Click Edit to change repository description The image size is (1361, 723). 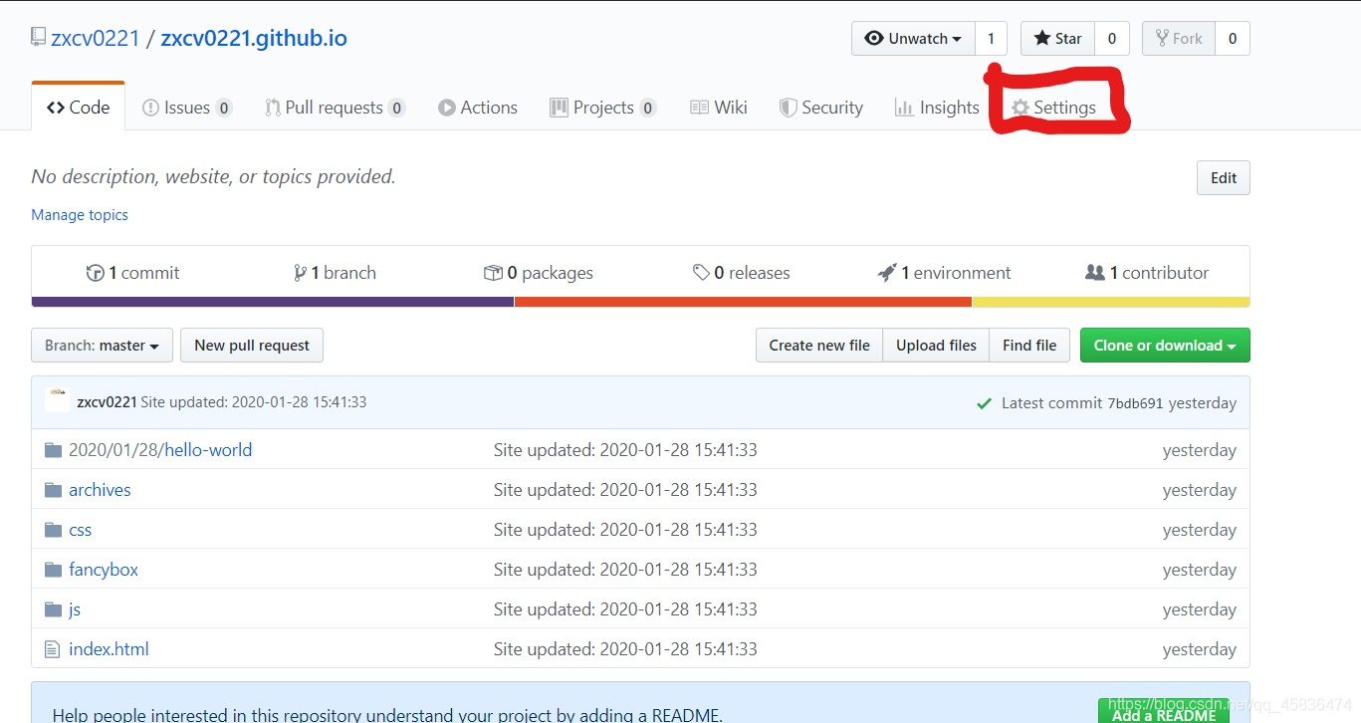tap(1224, 178)
